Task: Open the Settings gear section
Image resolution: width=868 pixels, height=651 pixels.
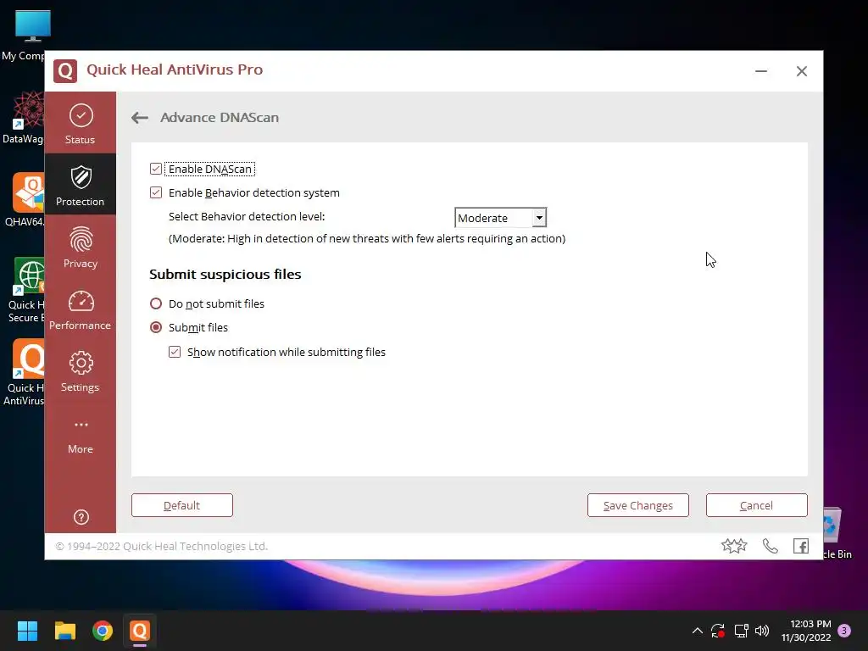Action: [x=81, y=371]
